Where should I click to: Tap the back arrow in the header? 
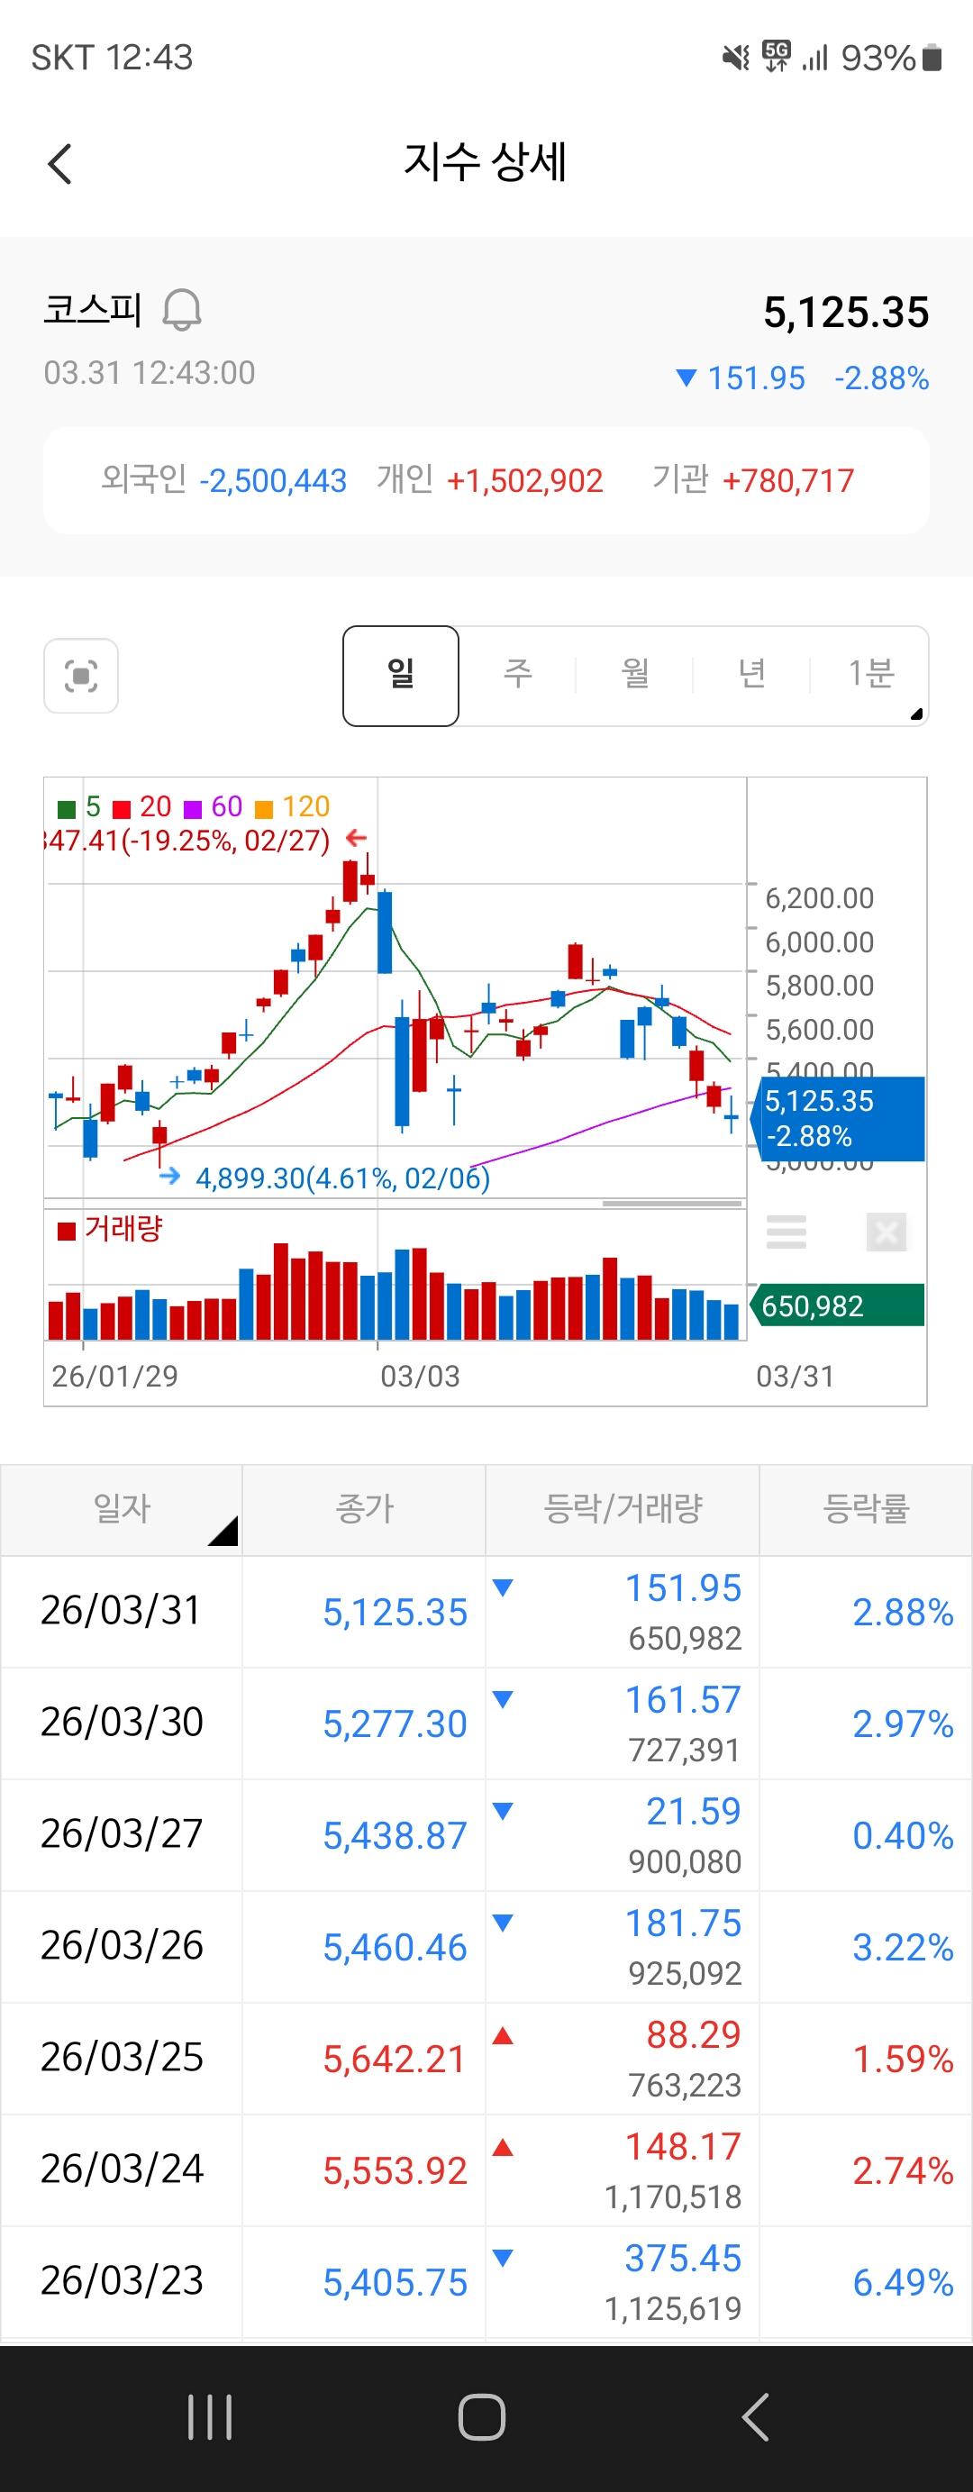[x=60, y=163]
